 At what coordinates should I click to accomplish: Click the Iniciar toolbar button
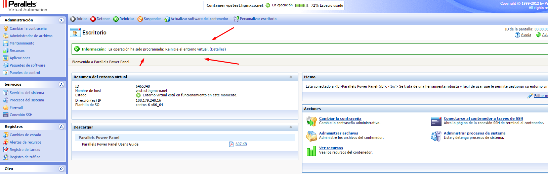click(x=79, y=19)
